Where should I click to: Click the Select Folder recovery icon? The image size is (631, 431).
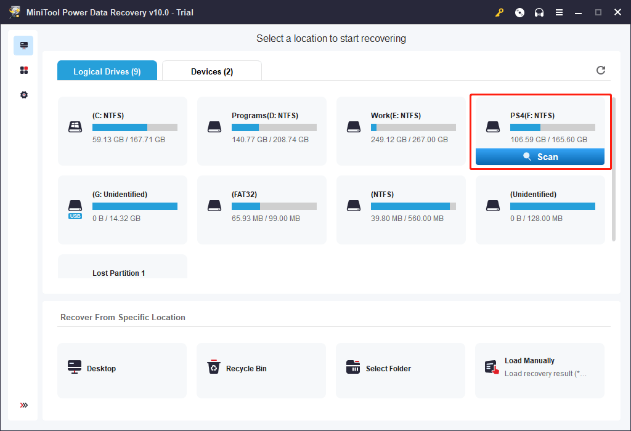[x=353, y=368]
